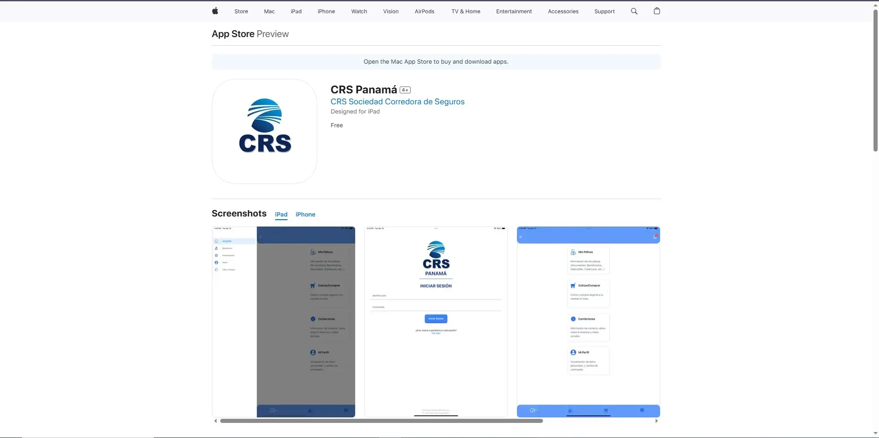Open the iPad nav menu
Image resolution: width=879 pixels, height=438 pixels.
(296, 11)
